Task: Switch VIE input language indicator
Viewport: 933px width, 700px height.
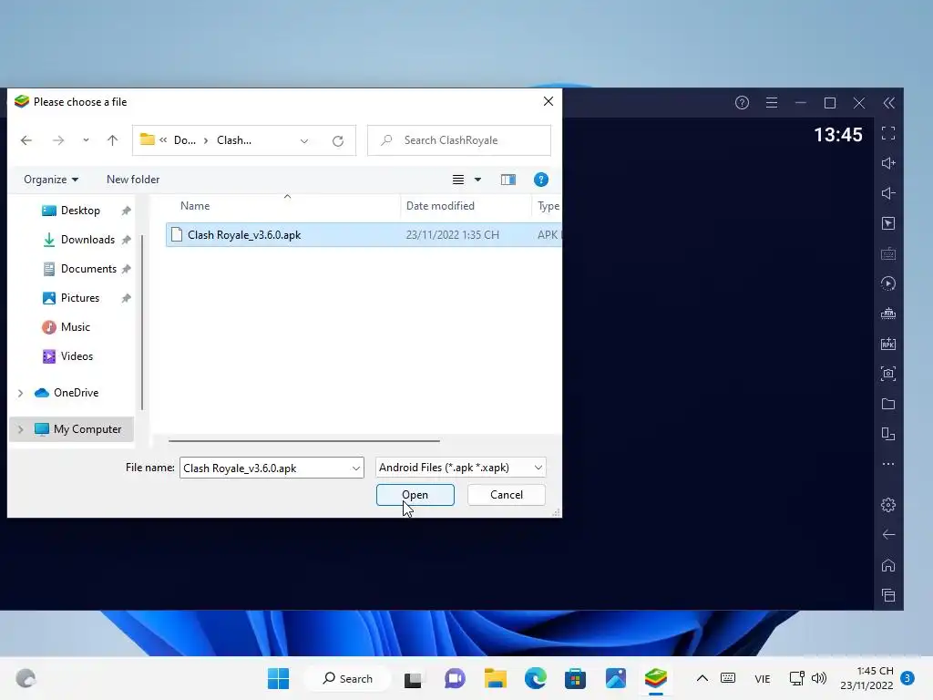Action: click(x=763, y=678)
